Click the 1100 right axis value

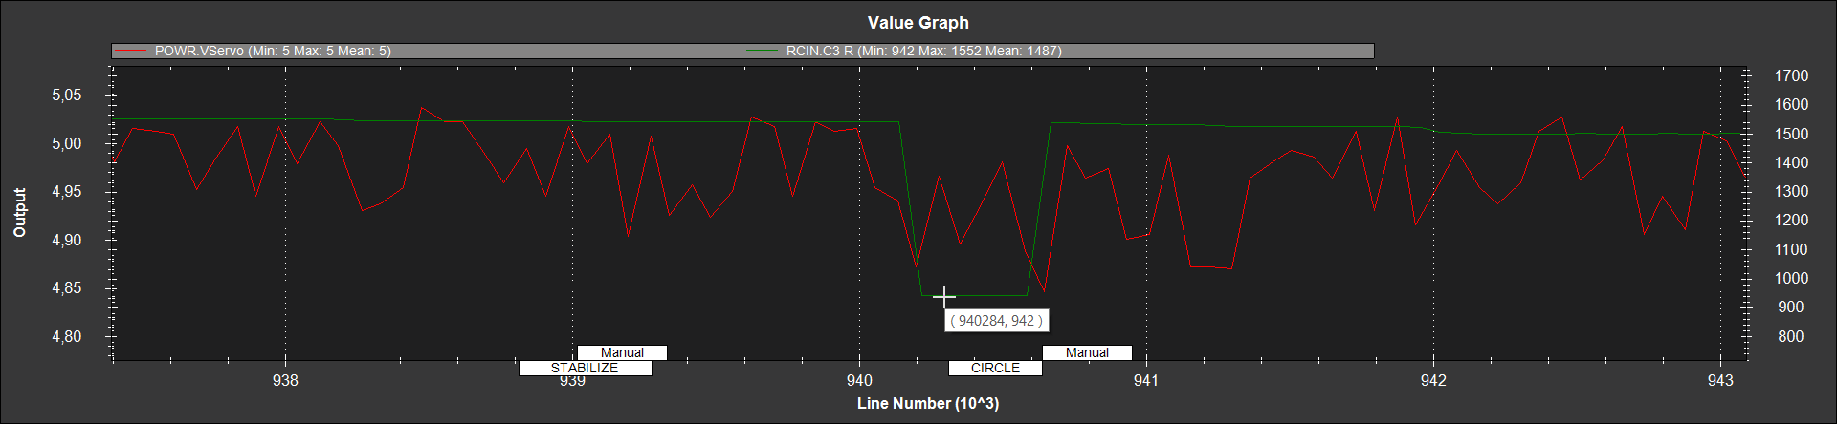click(x=1791, y=249)
